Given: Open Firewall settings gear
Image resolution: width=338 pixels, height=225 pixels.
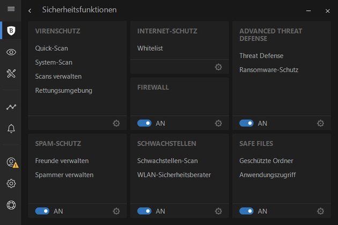Looking at the screenshot, I should pos(218,123).
